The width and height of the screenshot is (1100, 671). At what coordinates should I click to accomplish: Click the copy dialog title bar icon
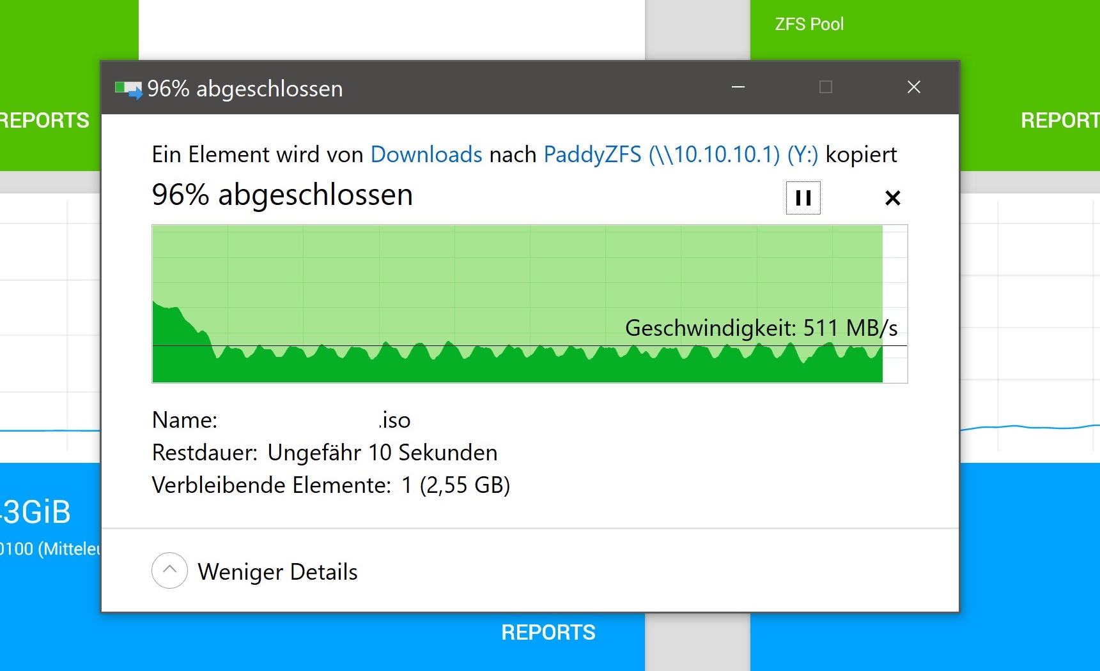pyautogui.click(x=128, y=89)
